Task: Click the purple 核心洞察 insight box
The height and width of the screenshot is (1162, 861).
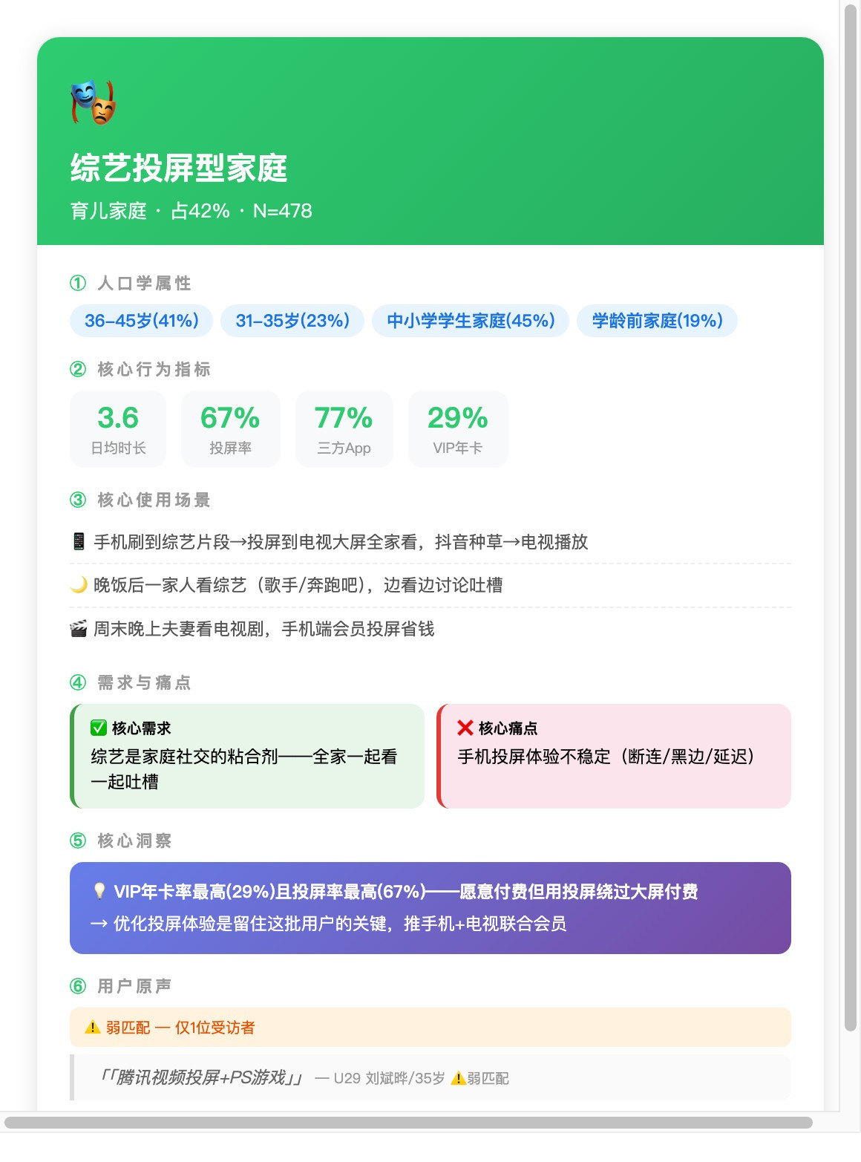Action: (430, 908)
